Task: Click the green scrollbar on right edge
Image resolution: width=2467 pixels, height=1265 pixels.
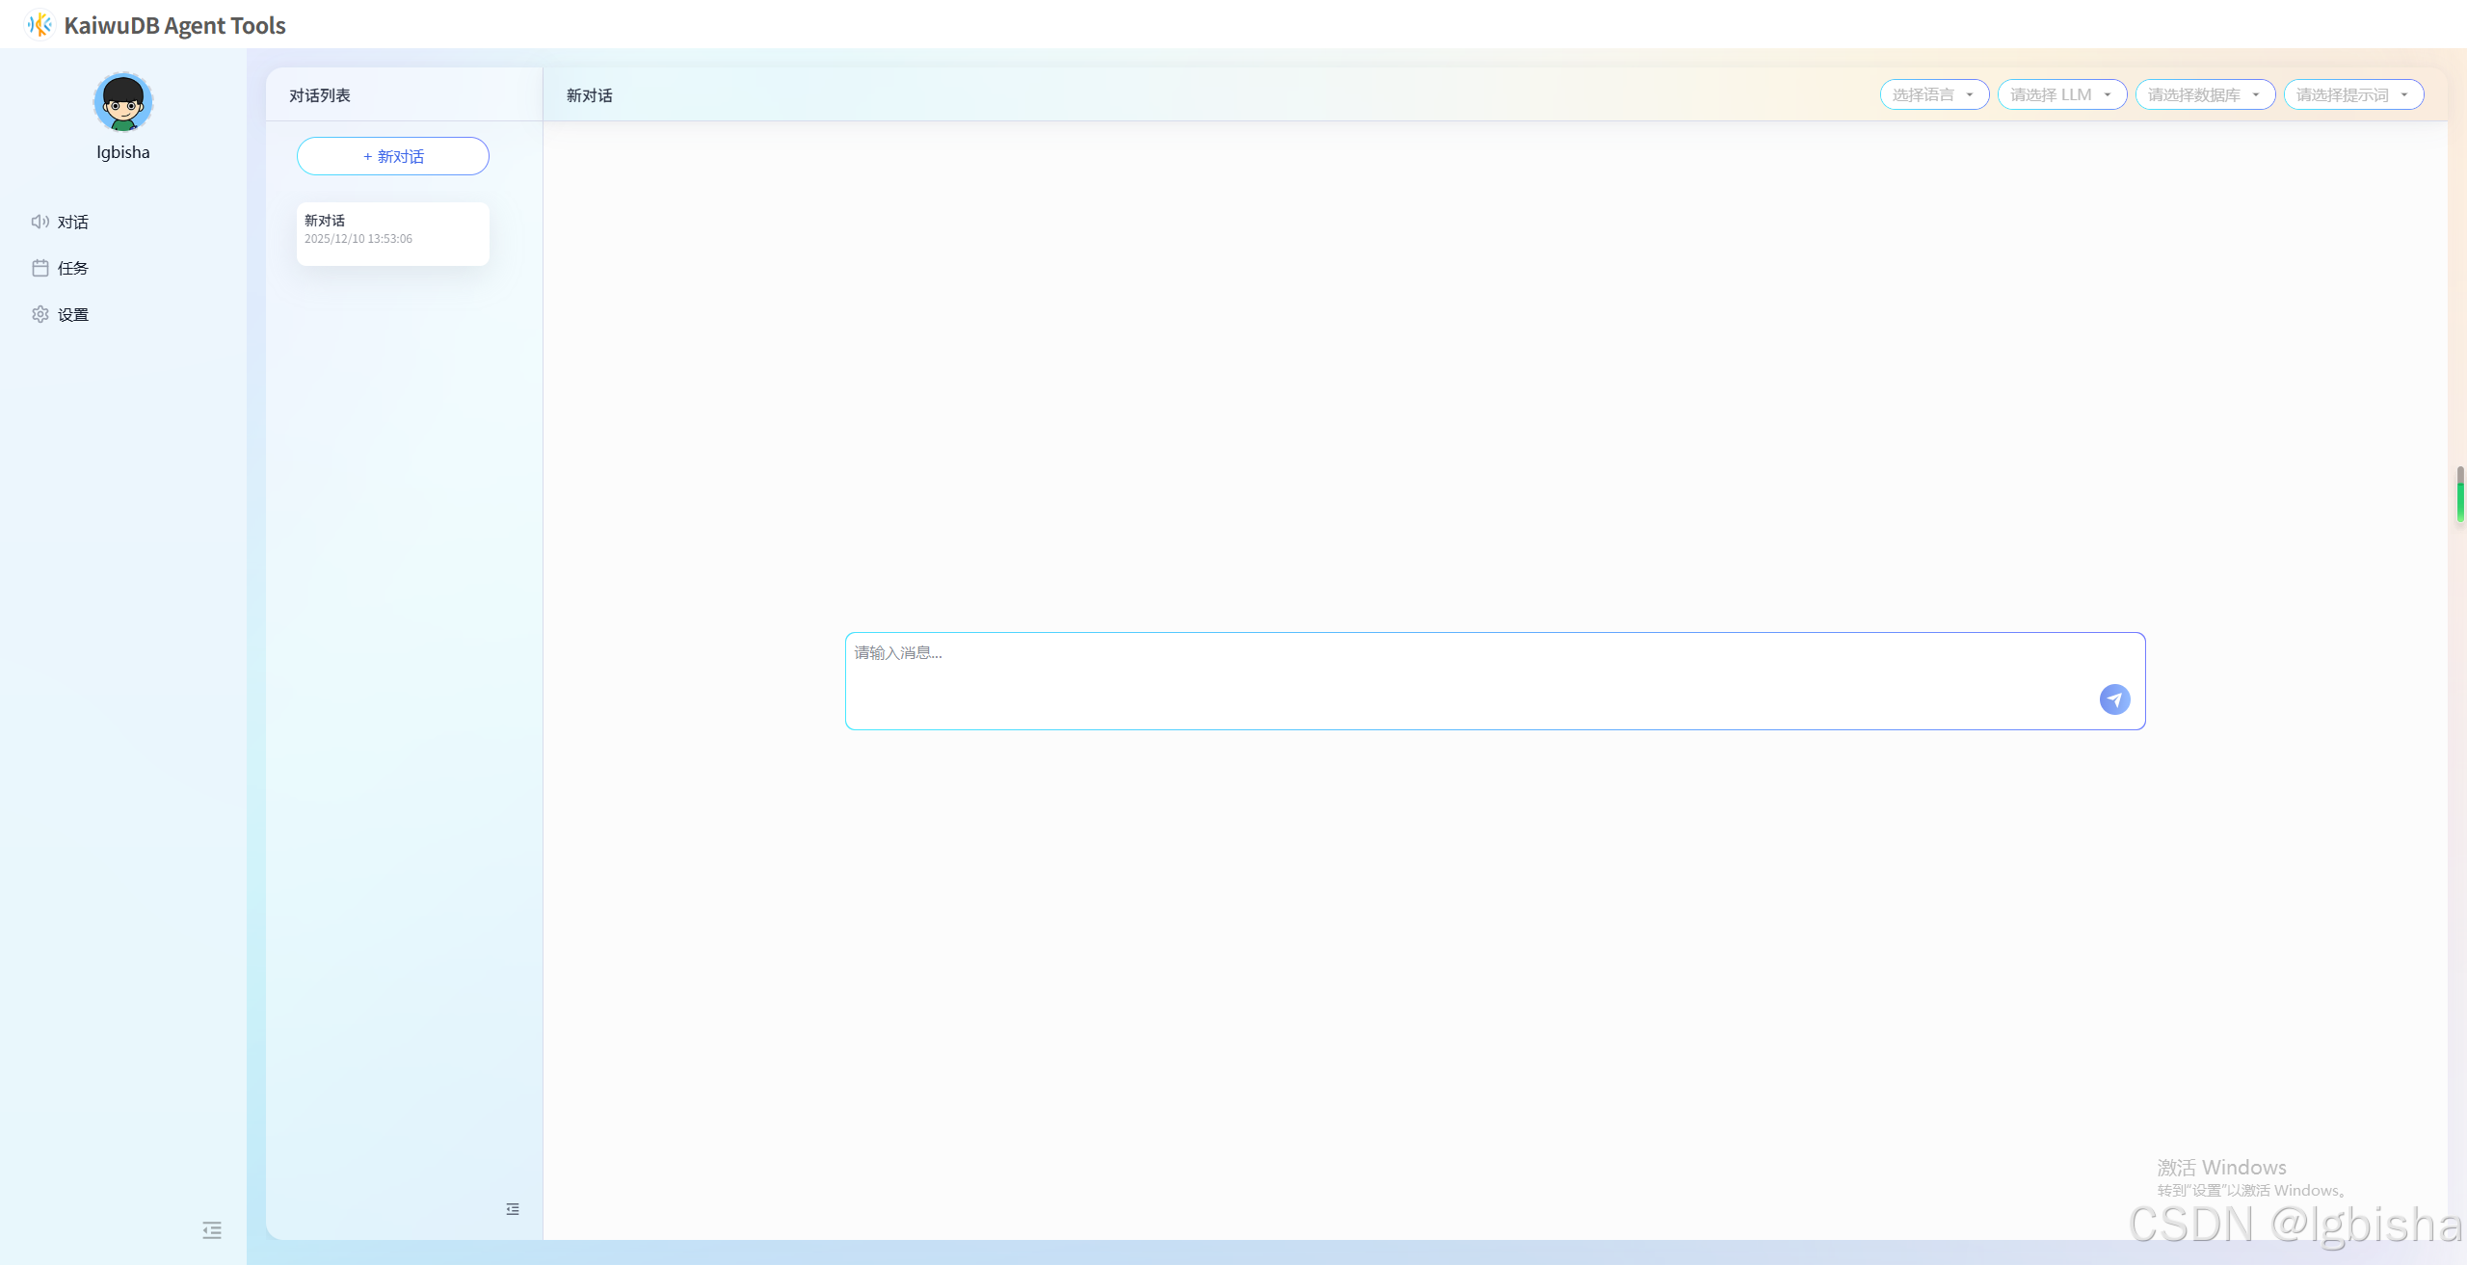Action: pyautogui.click(x=2459, y=501)
